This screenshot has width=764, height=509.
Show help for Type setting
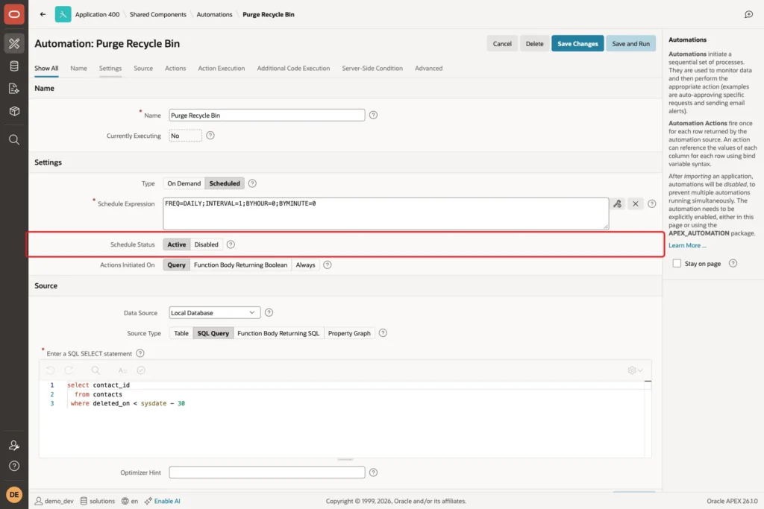tap(252, 183)
